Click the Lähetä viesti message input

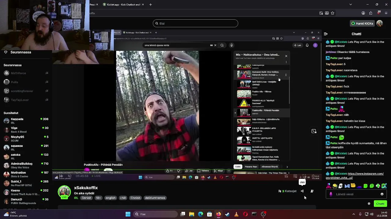tap(356, 194)
